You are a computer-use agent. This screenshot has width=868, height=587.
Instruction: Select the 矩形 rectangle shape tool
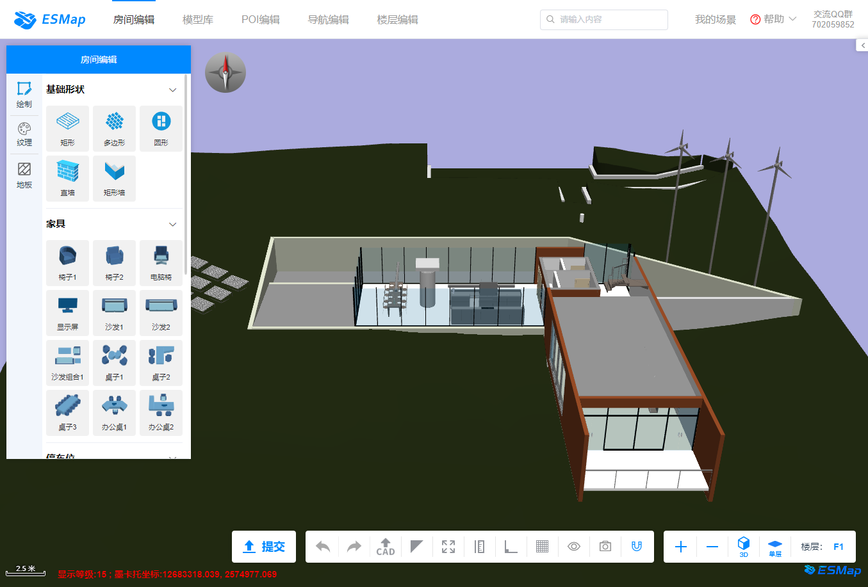tap(67, 128)
